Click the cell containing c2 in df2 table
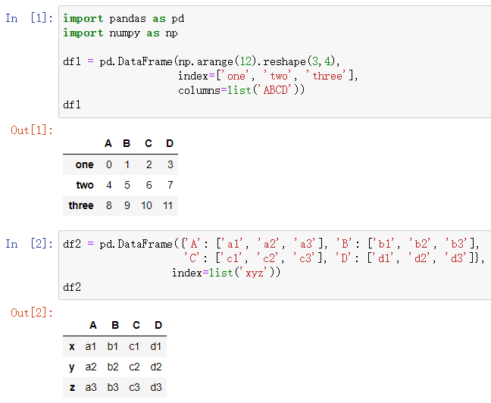This screenshot has width=491, height=403. (134, 367)
